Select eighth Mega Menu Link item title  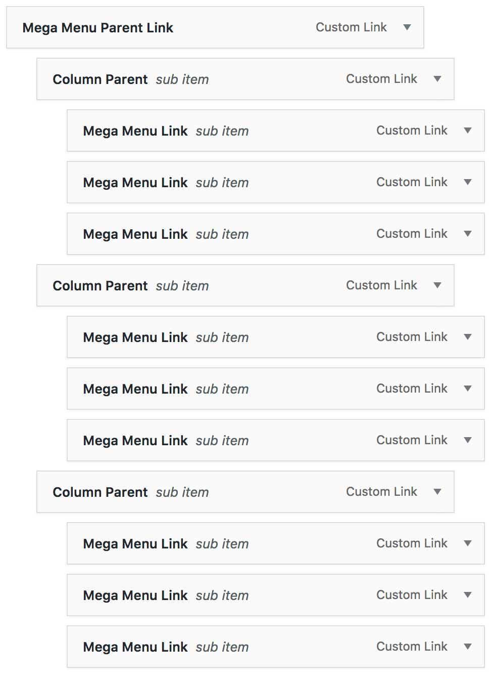135,595
